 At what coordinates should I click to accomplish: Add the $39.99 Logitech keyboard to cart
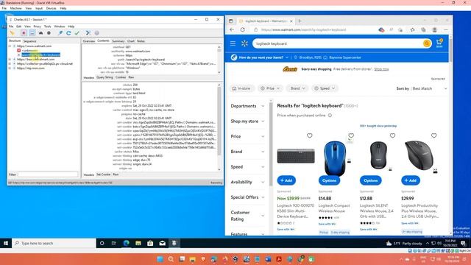click(x=286, y=180)
